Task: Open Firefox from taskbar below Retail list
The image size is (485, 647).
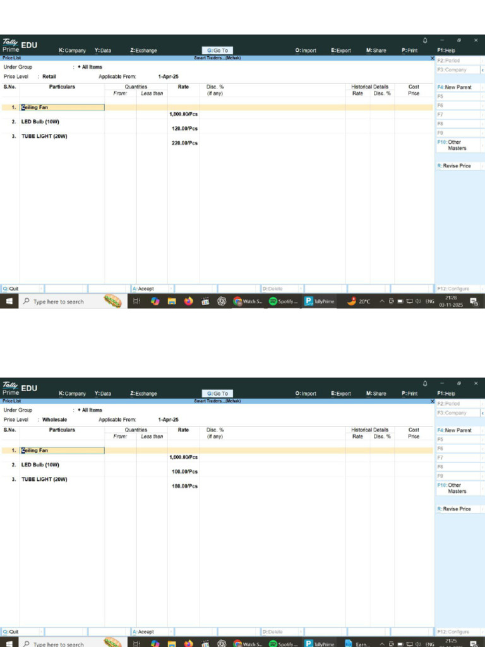Action: point(188,301)
